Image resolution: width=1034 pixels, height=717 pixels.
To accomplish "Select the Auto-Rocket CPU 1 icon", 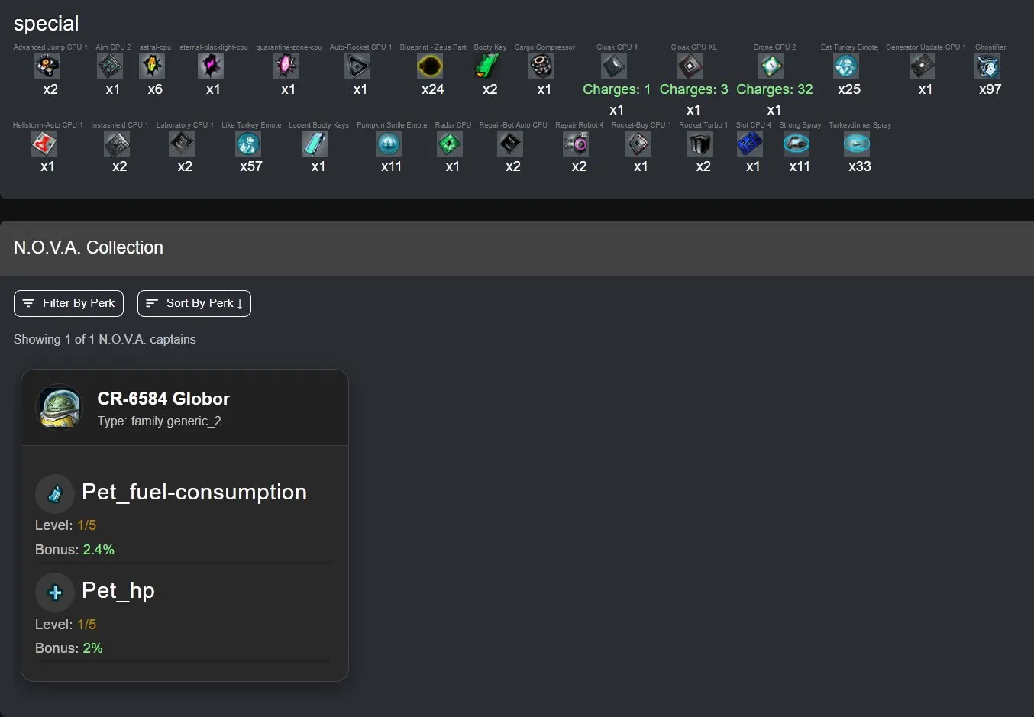I will (357, 66).
